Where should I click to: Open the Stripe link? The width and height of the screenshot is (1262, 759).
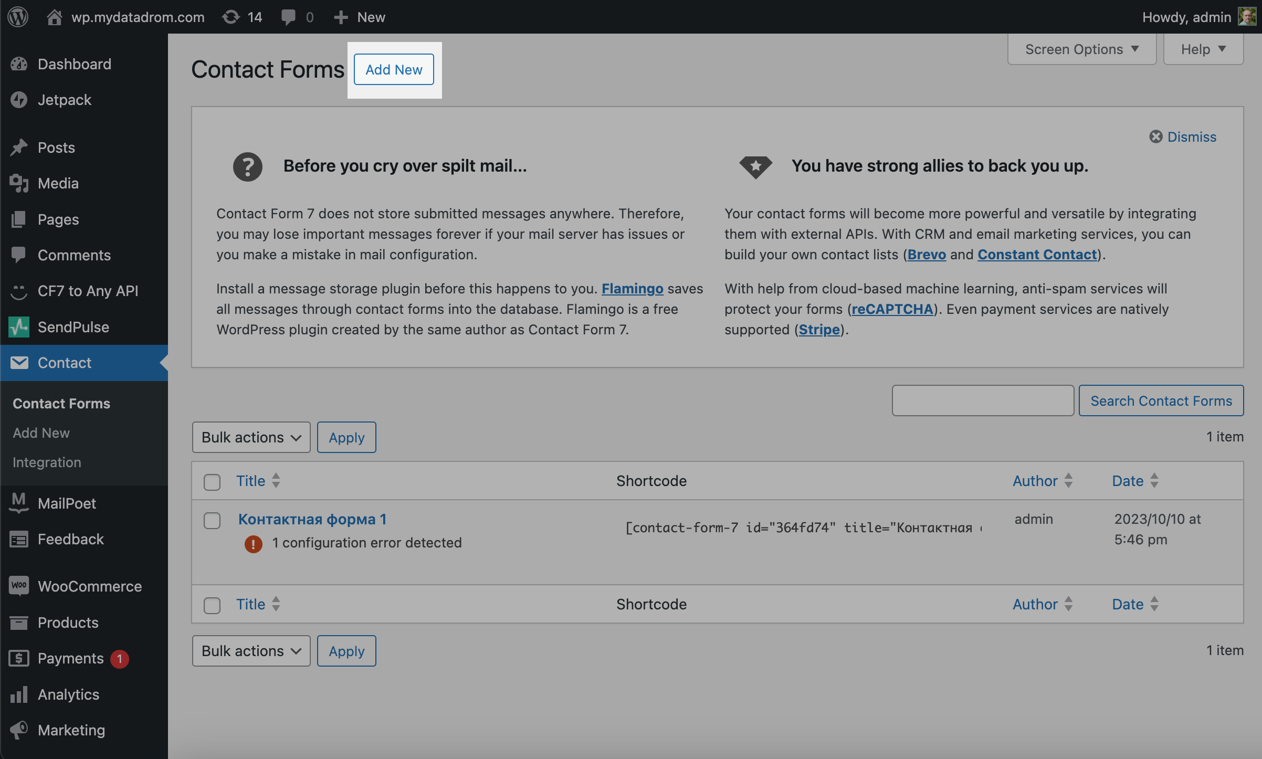pyautogui.click(x=819, y=330)
